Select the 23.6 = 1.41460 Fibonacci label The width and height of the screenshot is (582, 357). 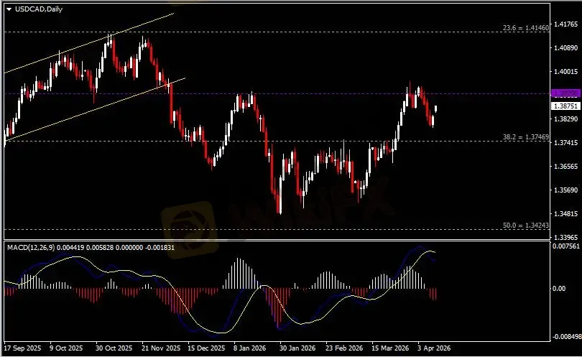(x=525, y=28)
